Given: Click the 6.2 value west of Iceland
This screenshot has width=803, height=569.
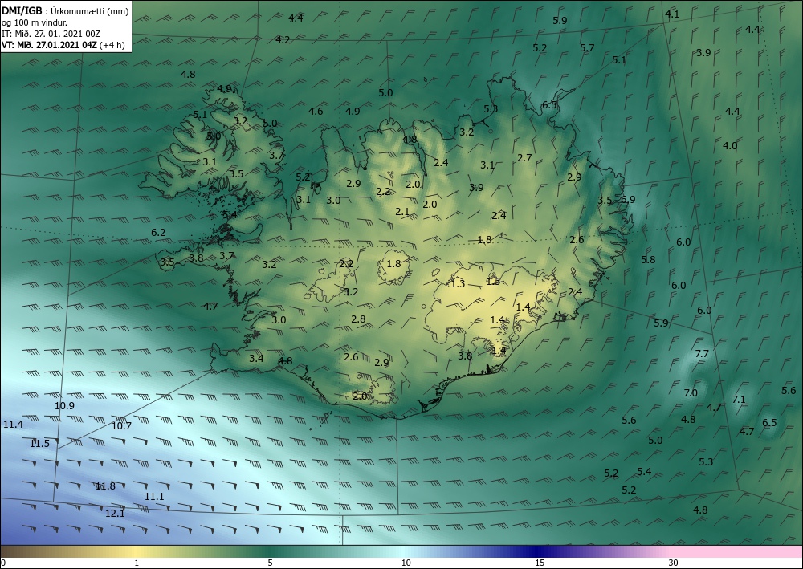Looking at the screenshot, I should pos(158,232).
